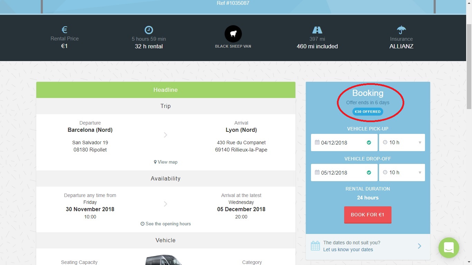Viewport: 472px width, 265px height.
Task: Click the 08180 Ripollet postal line
Action: coord(90,150)
